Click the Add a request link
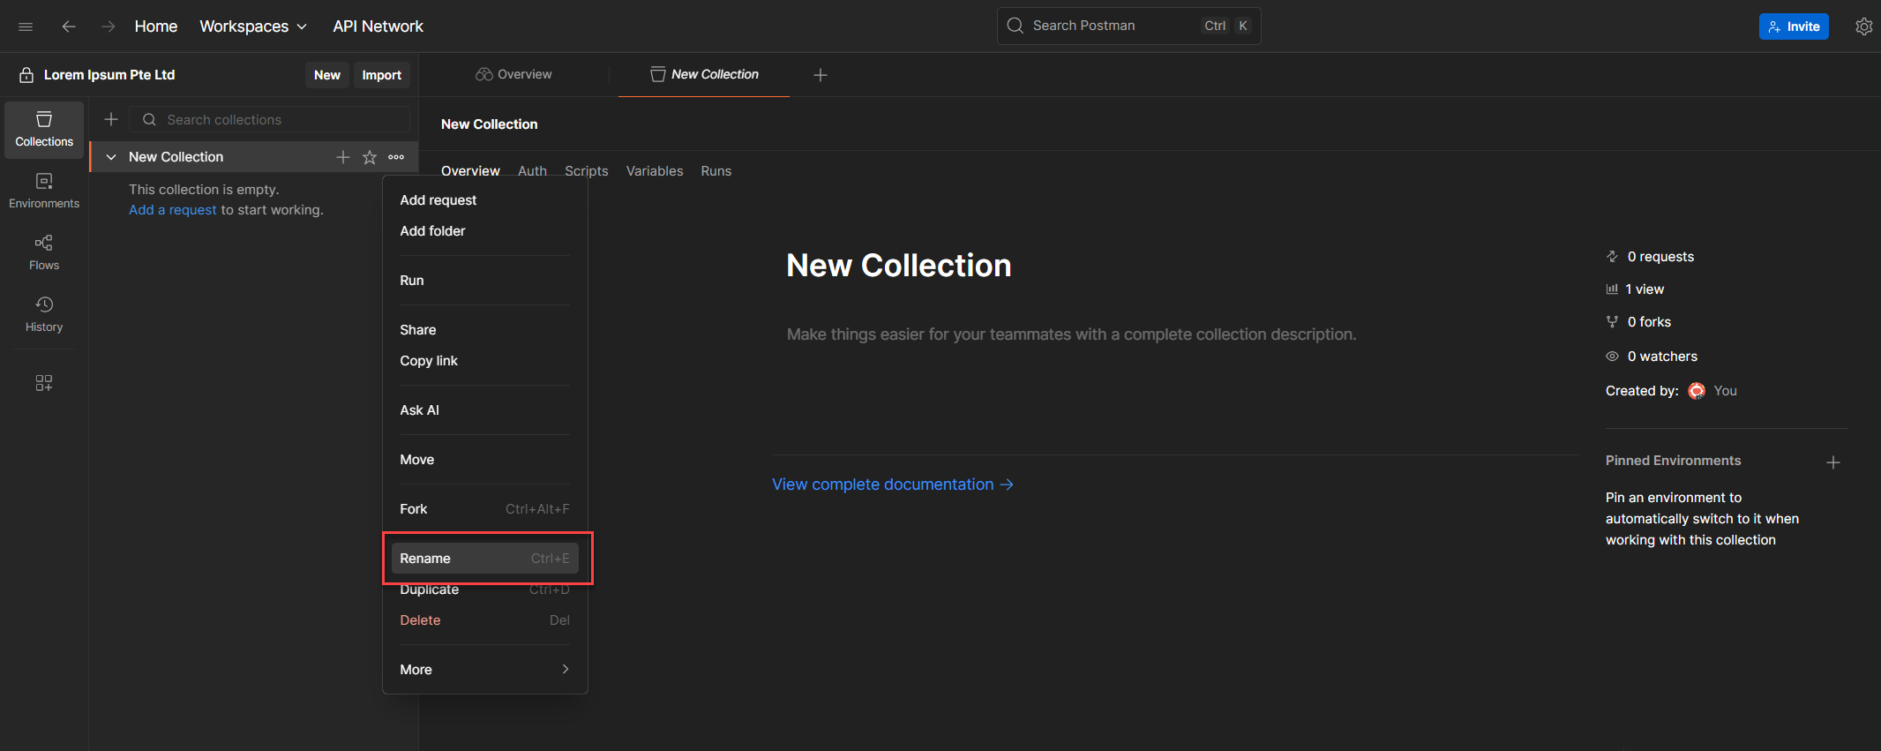Screen dimensions: 1881x751 tap(173, 210)
